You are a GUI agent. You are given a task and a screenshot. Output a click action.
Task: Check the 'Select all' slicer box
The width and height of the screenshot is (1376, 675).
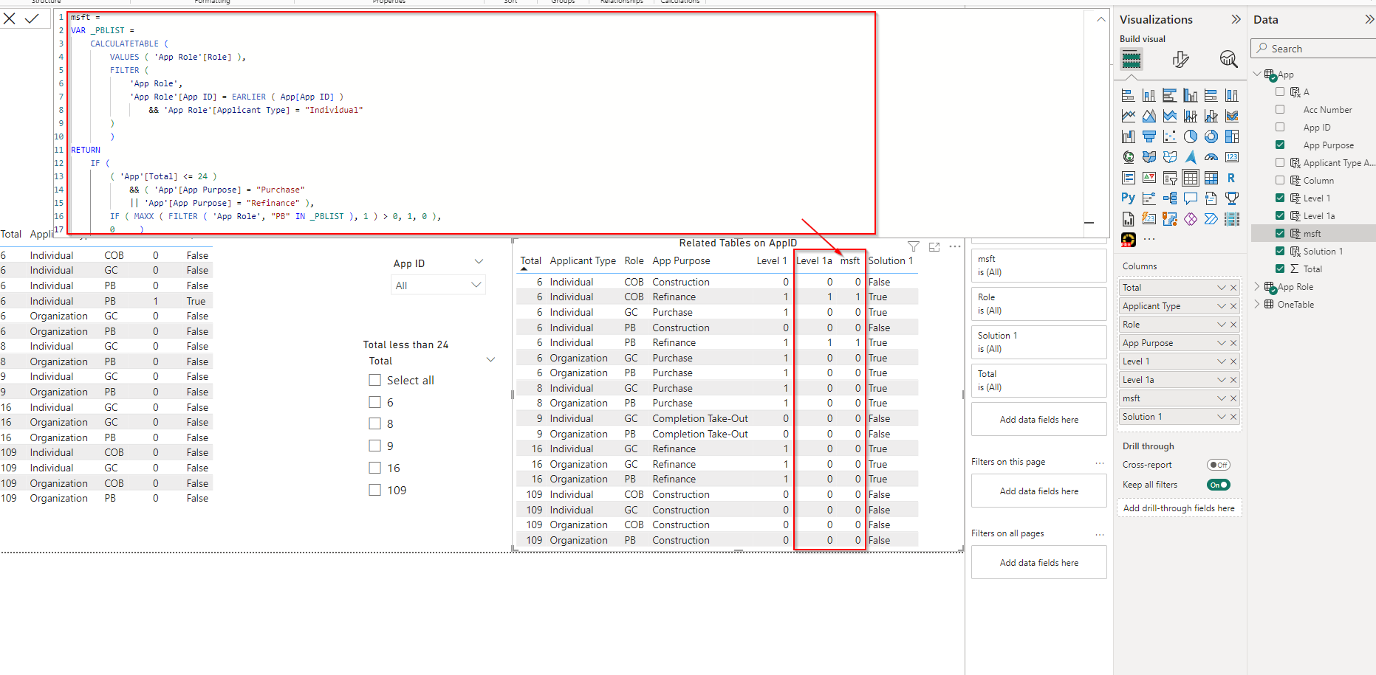375,381
